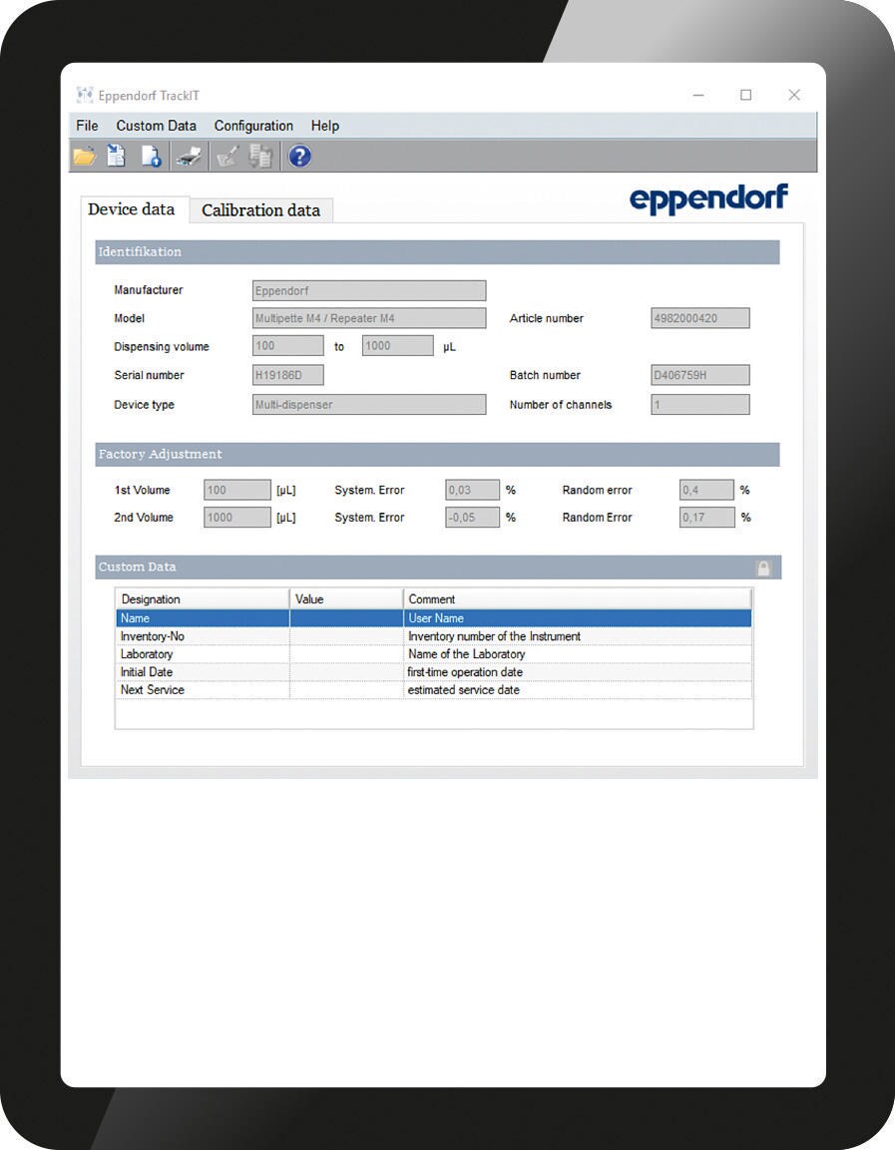Click the Value cell of Inventory-No row
895x1150 pixels.
[346, 636]
